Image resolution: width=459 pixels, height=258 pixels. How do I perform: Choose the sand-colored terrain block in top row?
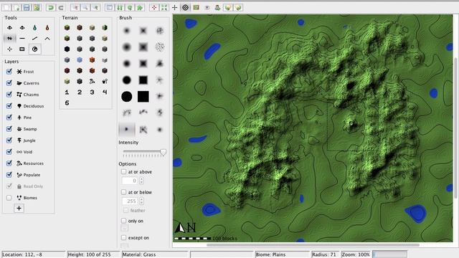[93, 28]
